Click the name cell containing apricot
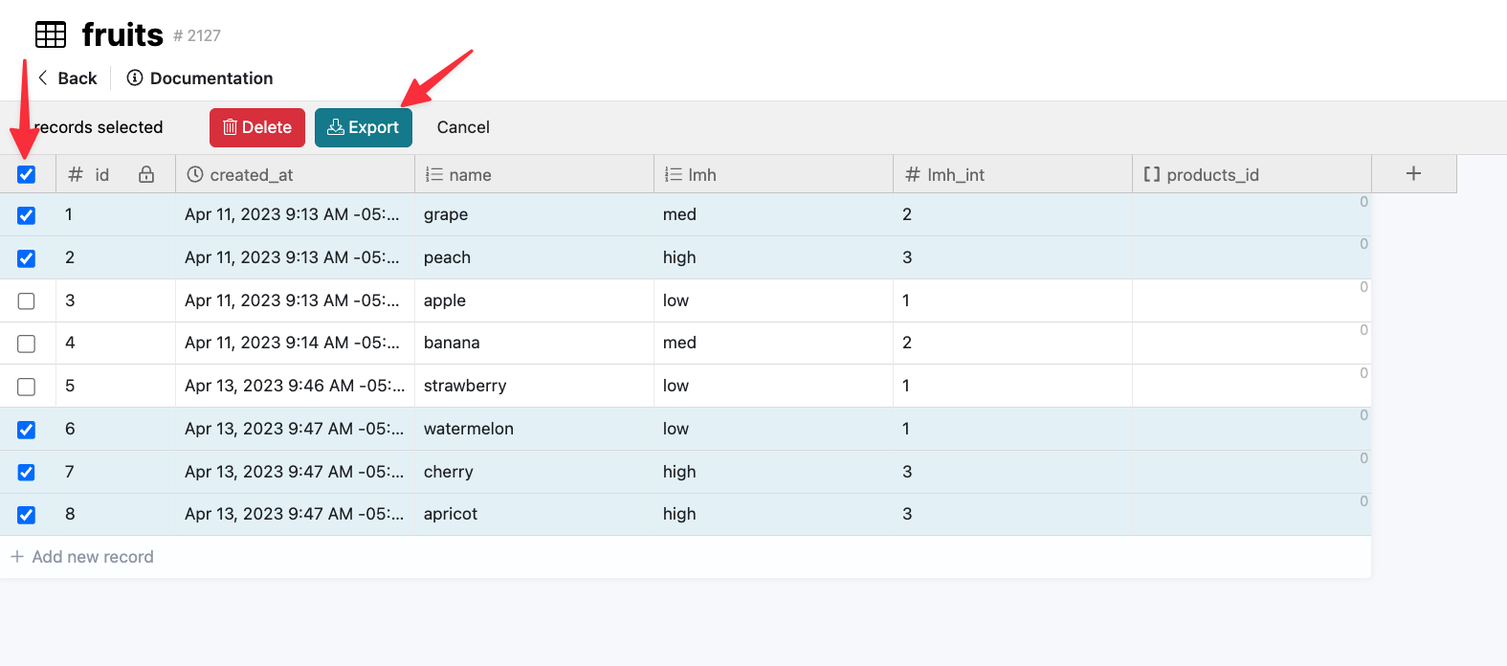 534,514
